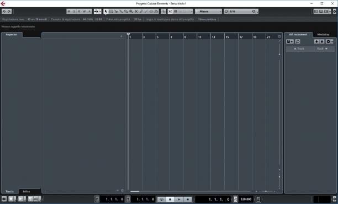Click bar 17 on the timeline ruler
The height and width of the screenshot is (204, 338).
[x=241, y=37]
